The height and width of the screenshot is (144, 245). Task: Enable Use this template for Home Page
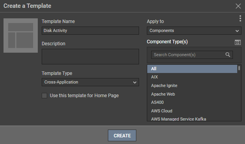click(x=44, y=96)
